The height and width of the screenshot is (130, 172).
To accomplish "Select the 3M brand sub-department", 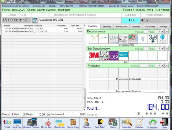I will point(94,56).
